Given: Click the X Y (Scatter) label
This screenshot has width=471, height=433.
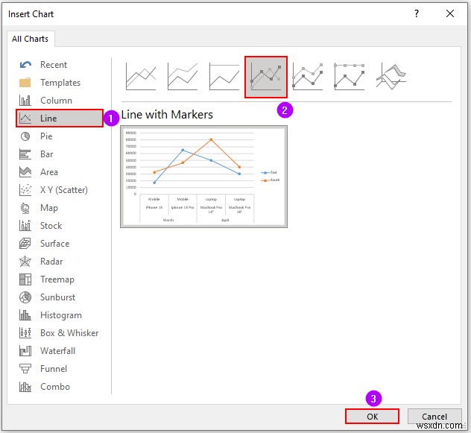Looking at the screenshot, I should [64, 190].
